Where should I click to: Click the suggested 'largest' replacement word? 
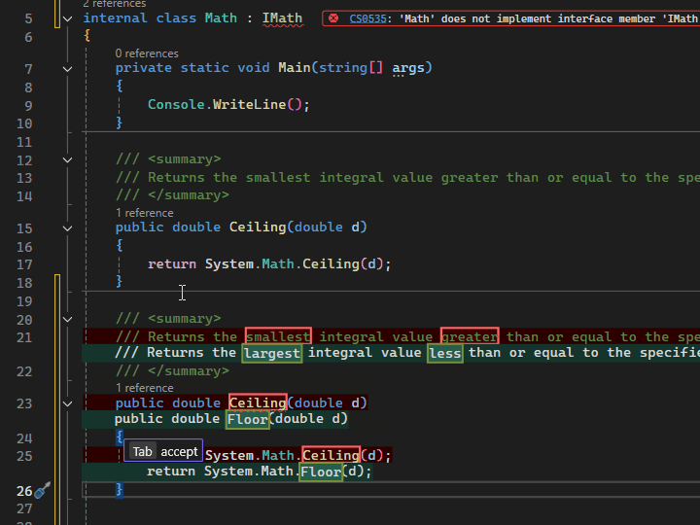click(x=272, y=353)
